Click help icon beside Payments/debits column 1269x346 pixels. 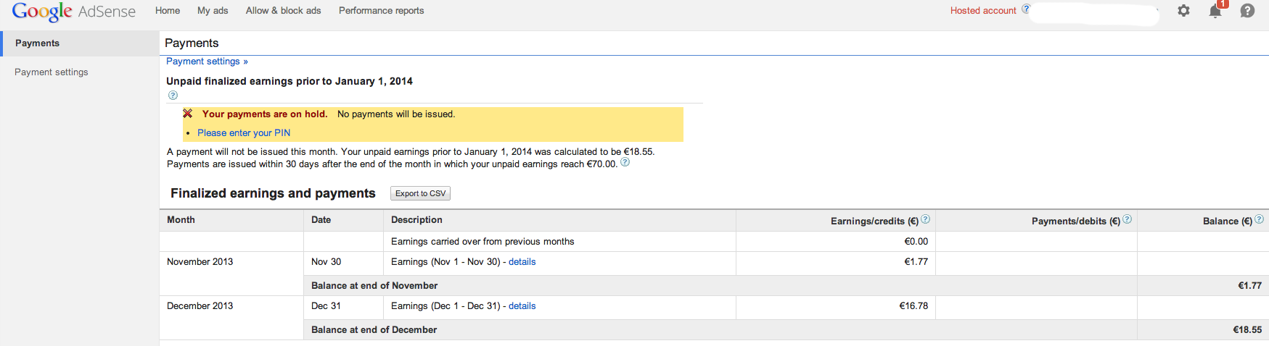pos(1127,219)
